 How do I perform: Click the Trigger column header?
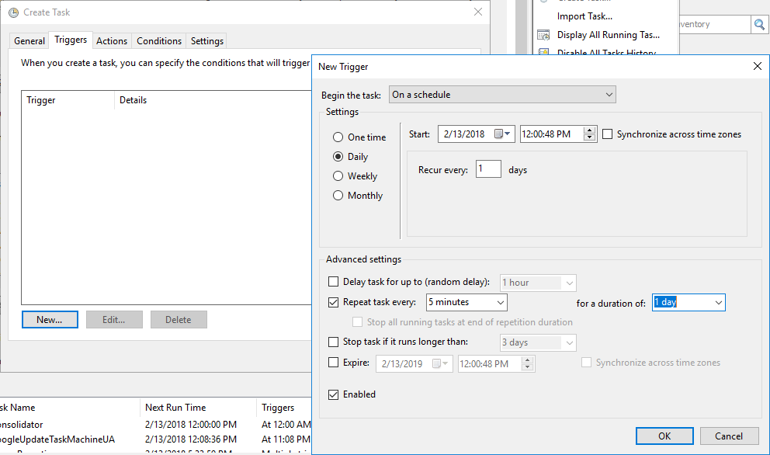tap(68, 100)
